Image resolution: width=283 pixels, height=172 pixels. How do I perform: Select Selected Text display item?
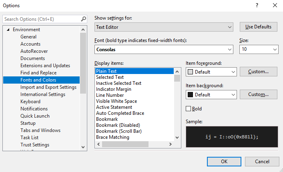point(110,77)
